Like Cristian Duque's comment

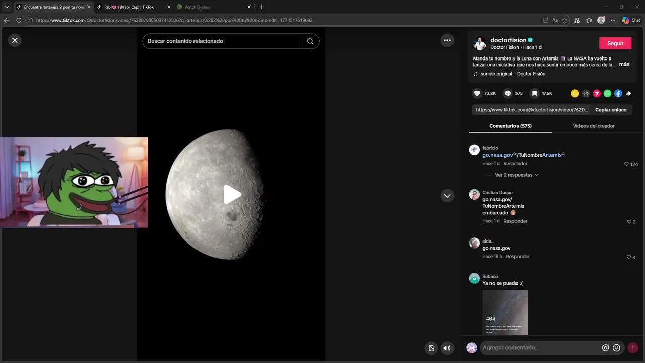[629, 222]
